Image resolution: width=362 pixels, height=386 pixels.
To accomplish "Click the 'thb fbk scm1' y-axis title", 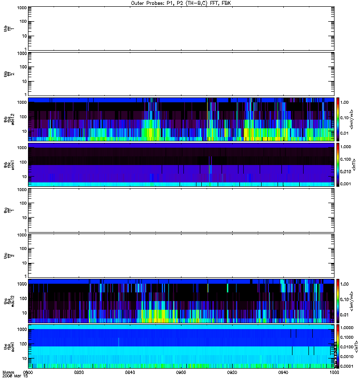I will (x=9, y=165).
